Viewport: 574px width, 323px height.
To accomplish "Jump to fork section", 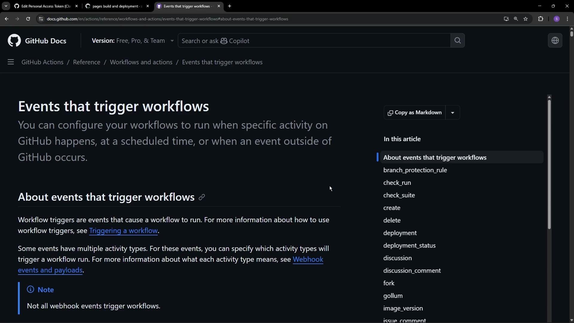I will 389,283.
